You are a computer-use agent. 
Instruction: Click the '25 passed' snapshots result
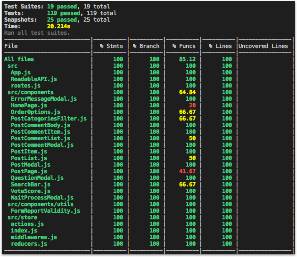point(62,20)
